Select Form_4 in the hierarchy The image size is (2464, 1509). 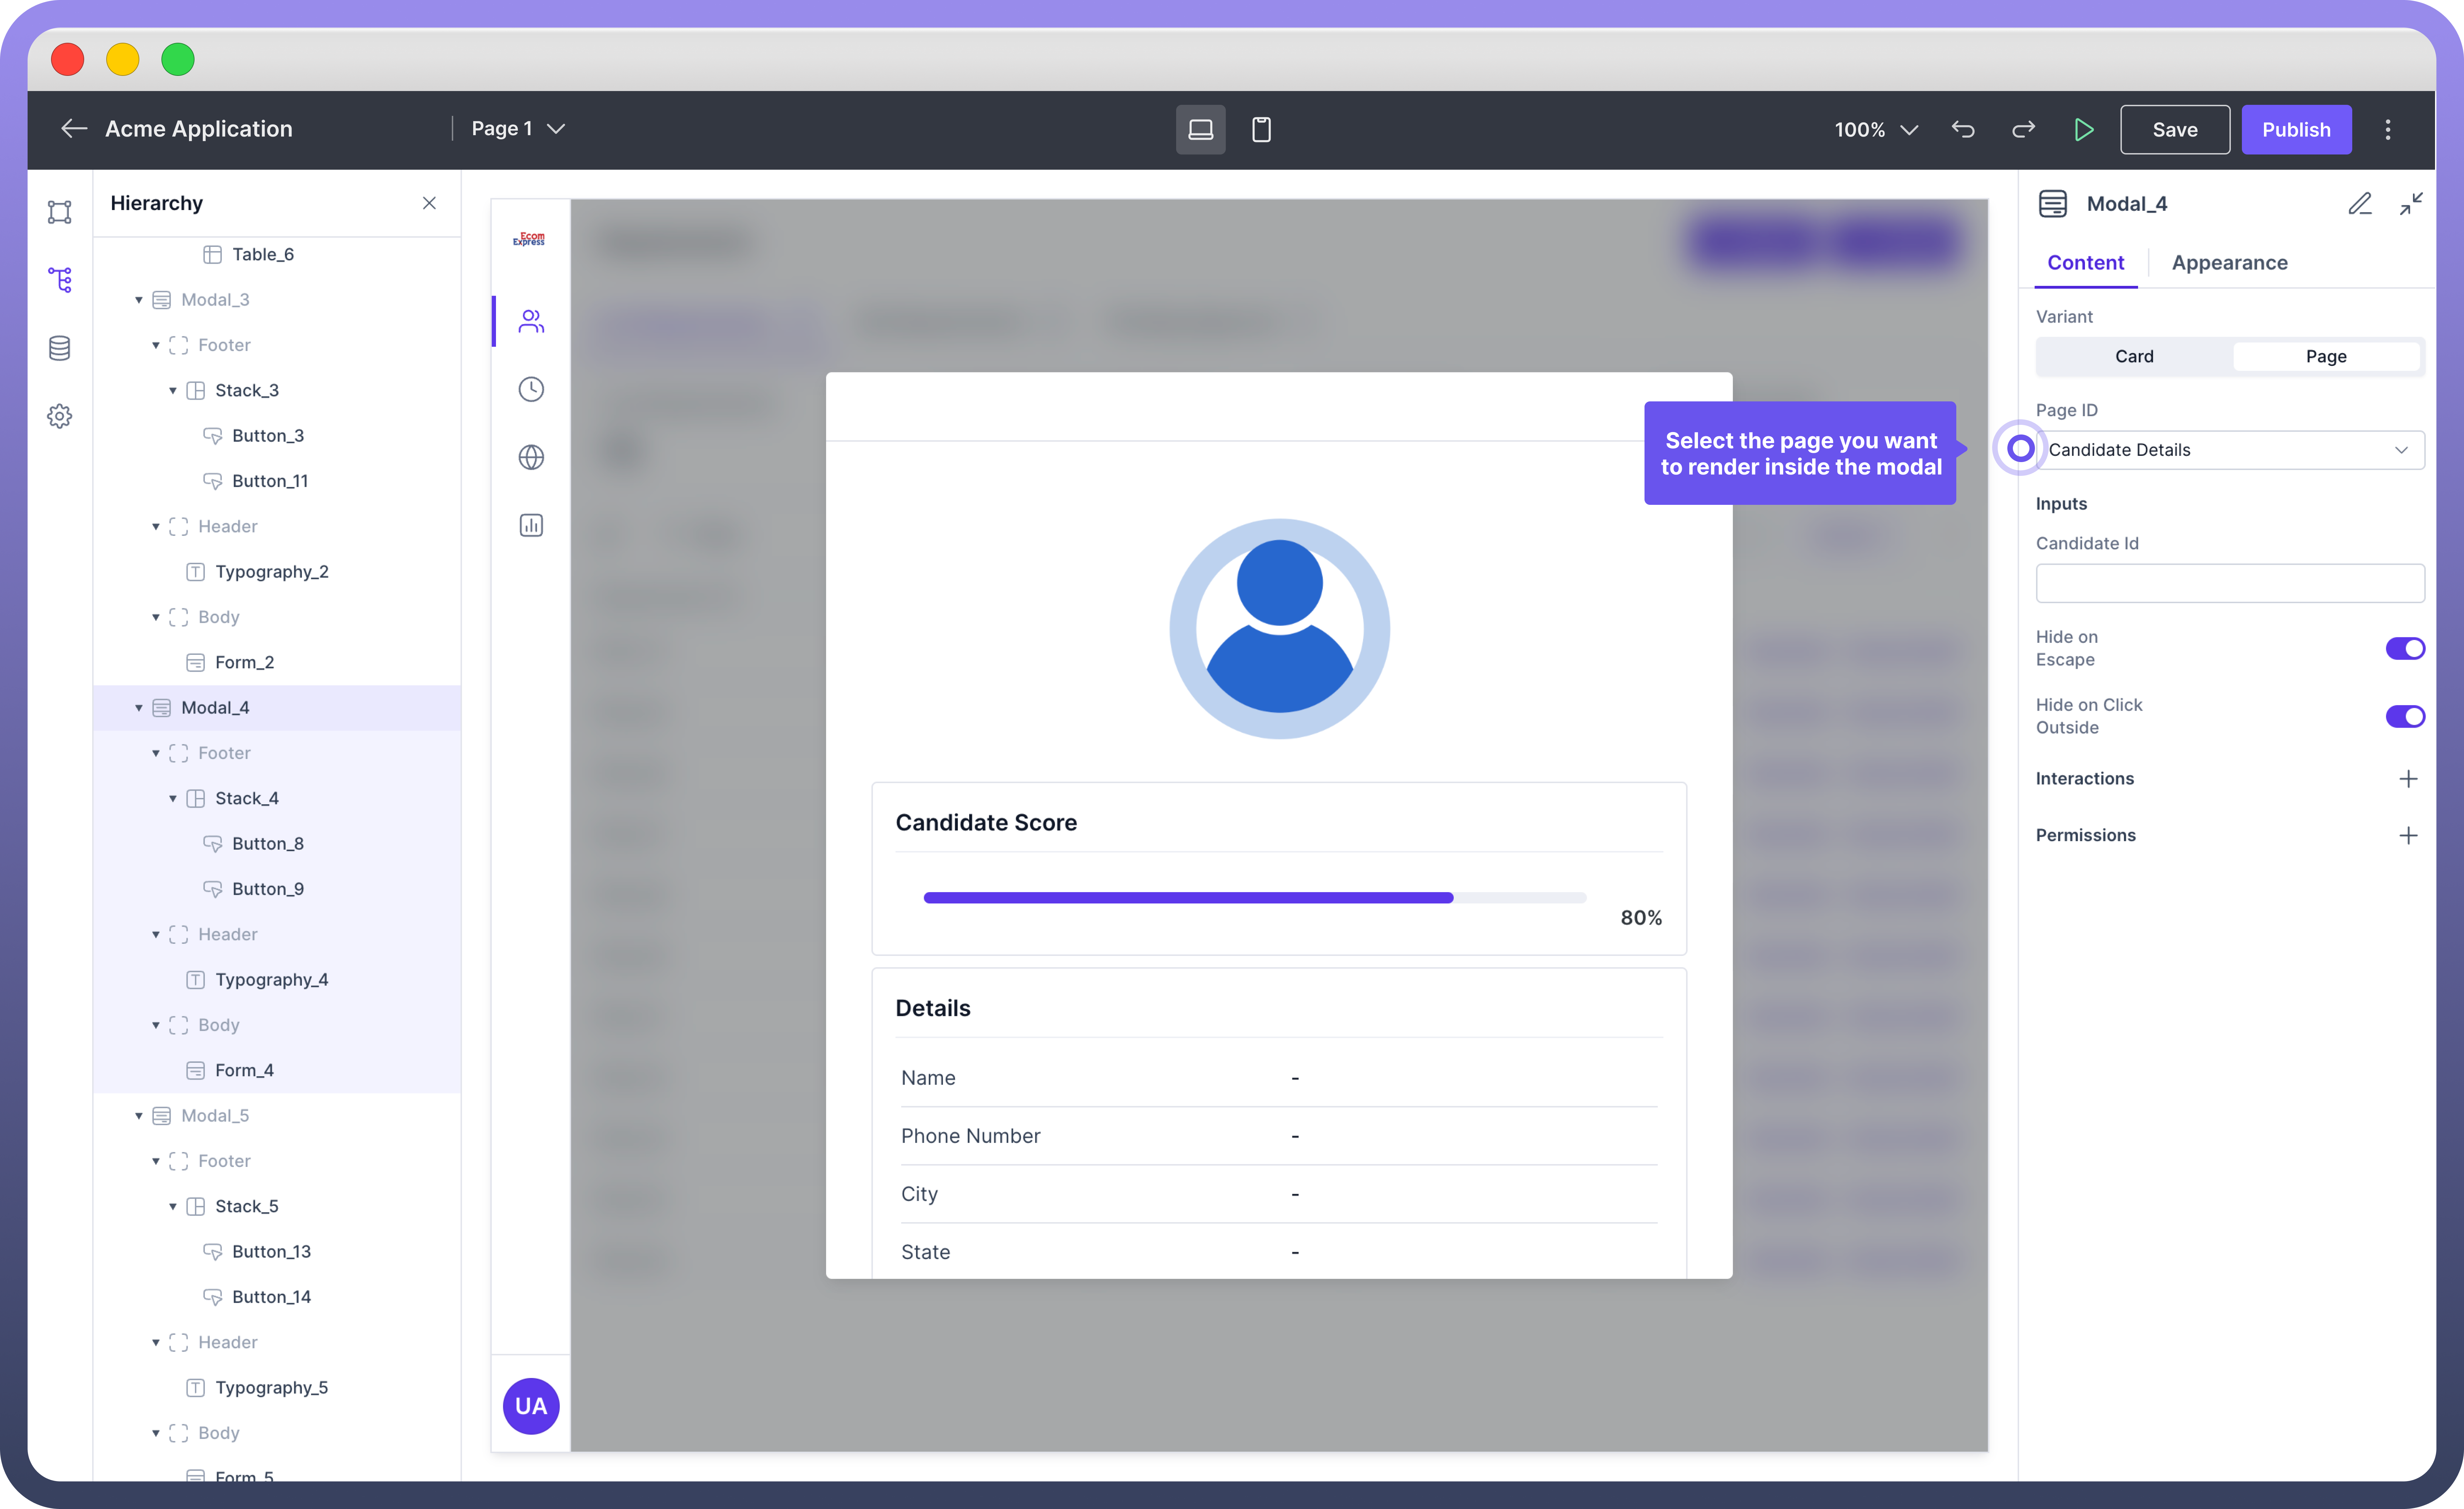244,1070
